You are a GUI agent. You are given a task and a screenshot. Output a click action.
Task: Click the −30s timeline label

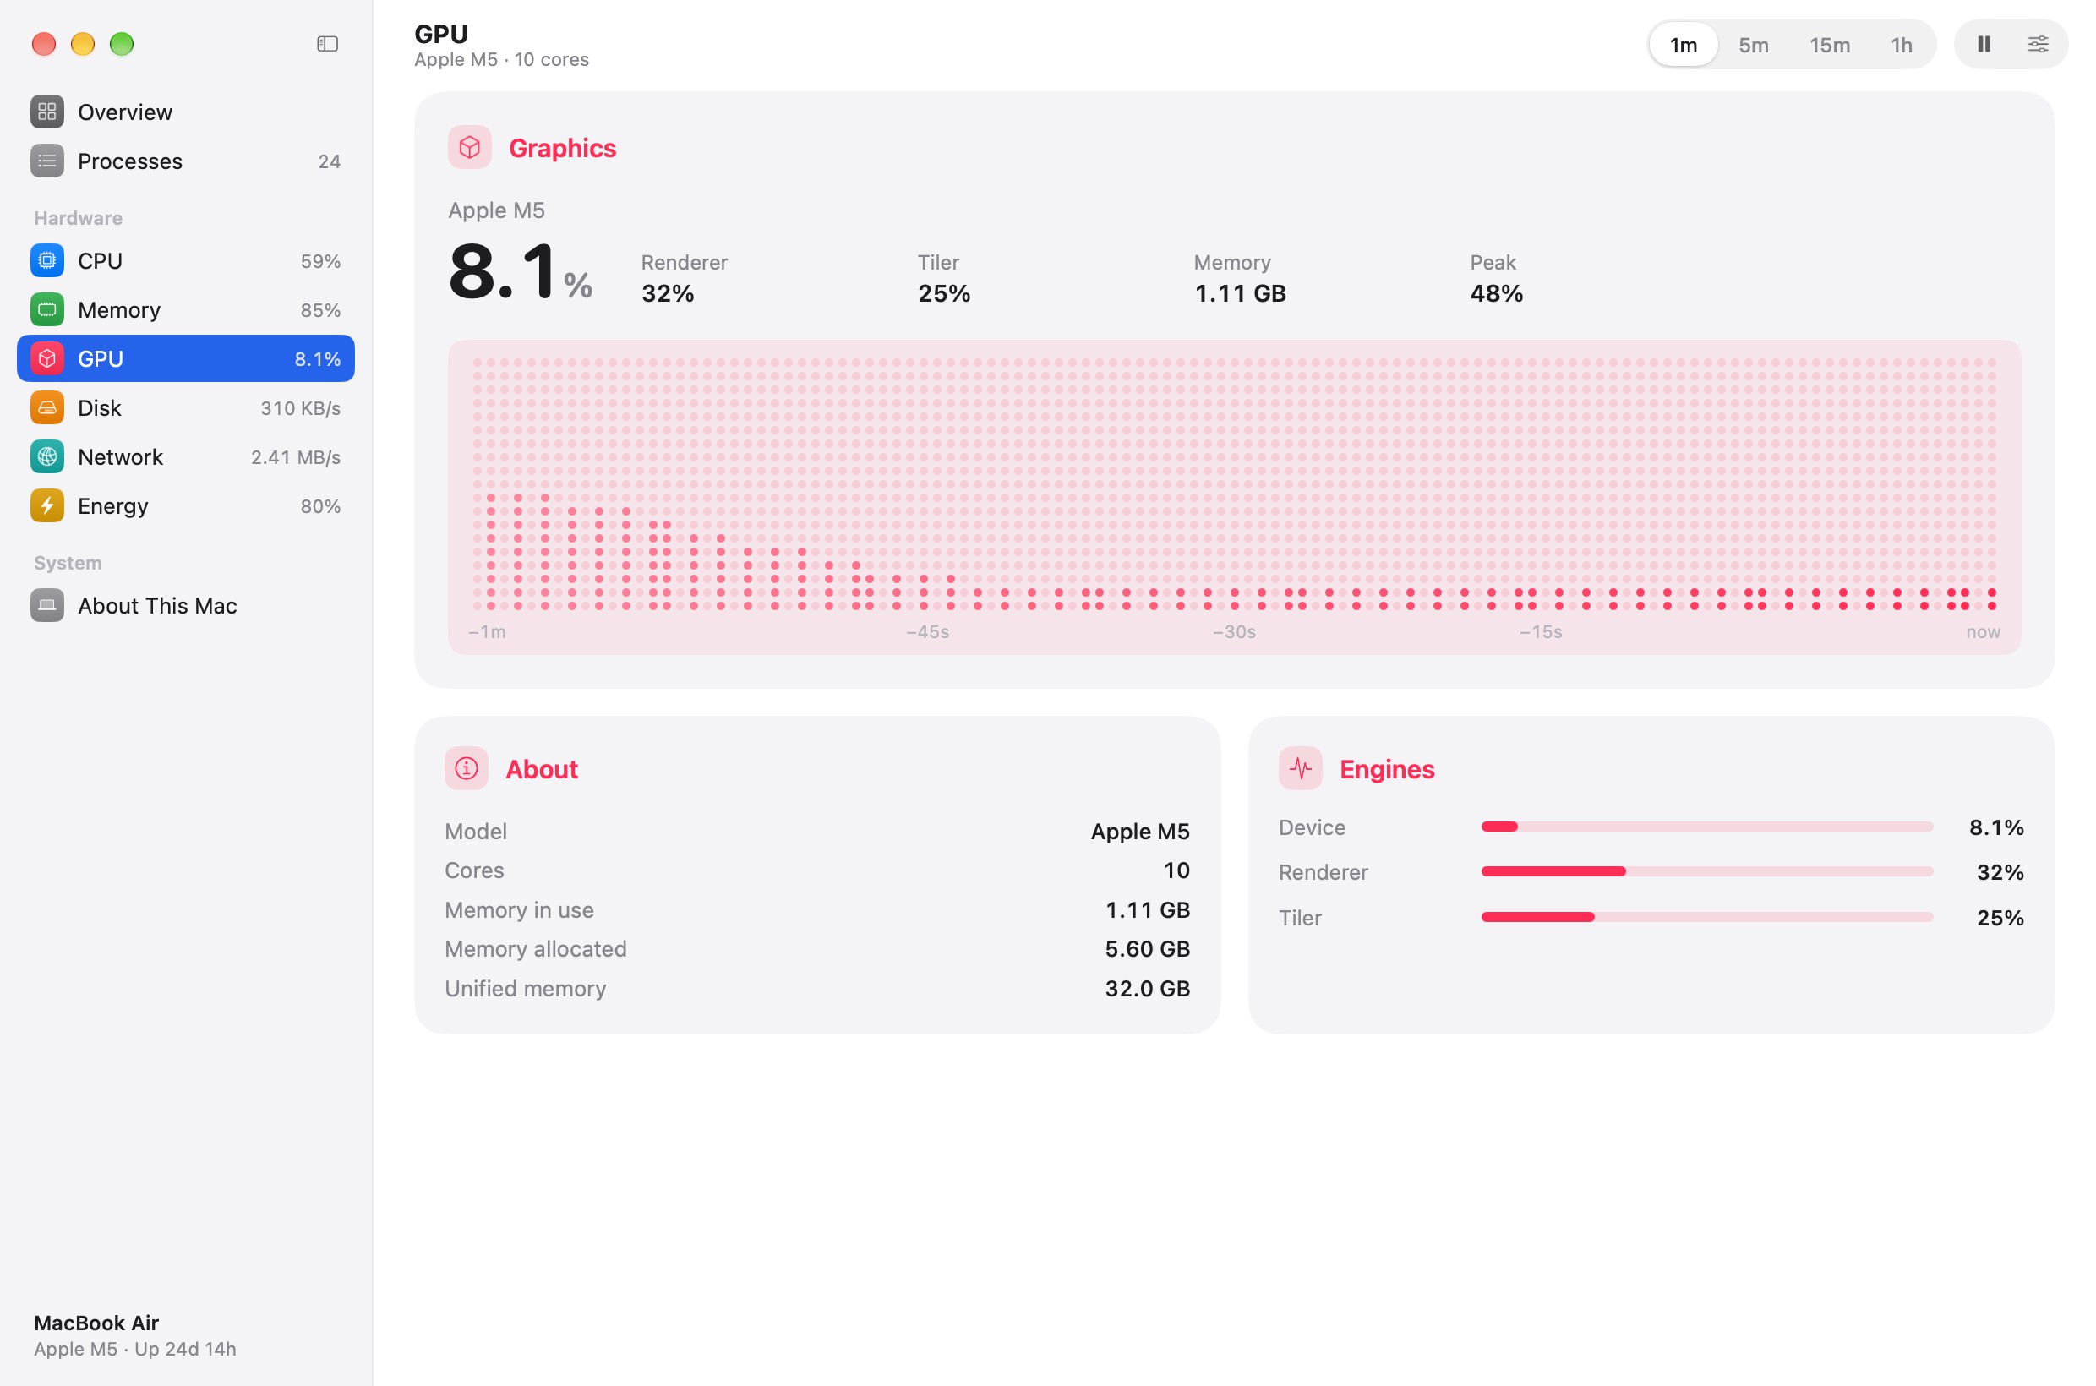pos(1233,632)
